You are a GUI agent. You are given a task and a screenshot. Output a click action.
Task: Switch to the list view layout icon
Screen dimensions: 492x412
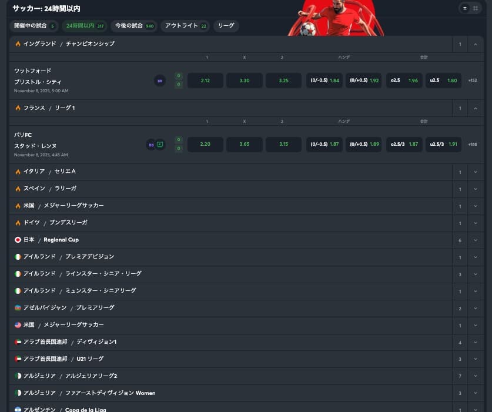coord(465,8)
